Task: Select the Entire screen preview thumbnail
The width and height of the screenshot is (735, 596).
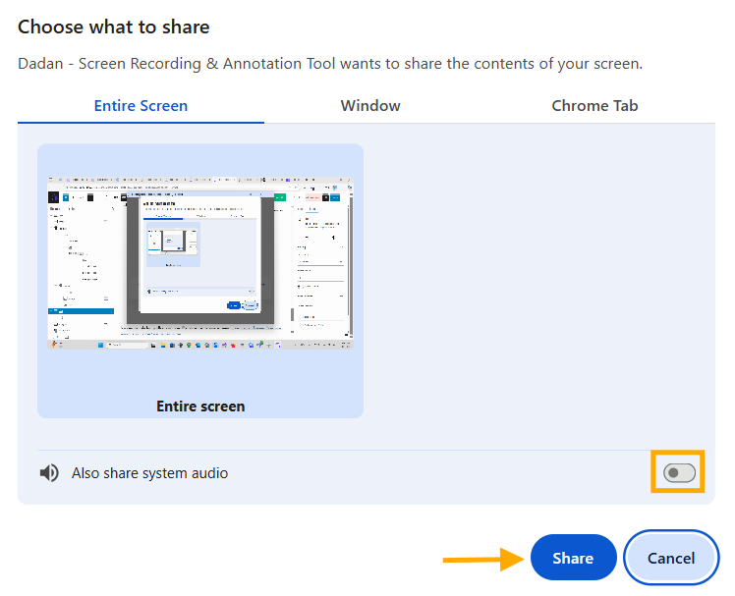Action: pyautogui.click(x=200, y=281)
